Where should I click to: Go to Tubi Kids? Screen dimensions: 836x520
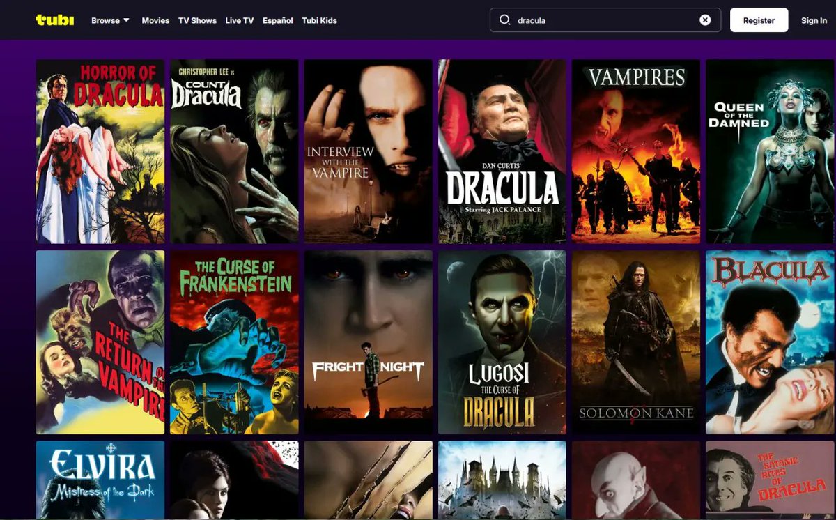(319, 20)
